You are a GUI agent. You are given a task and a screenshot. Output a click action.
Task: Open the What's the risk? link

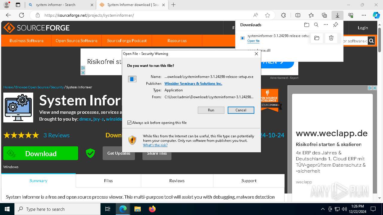(155, 145)
